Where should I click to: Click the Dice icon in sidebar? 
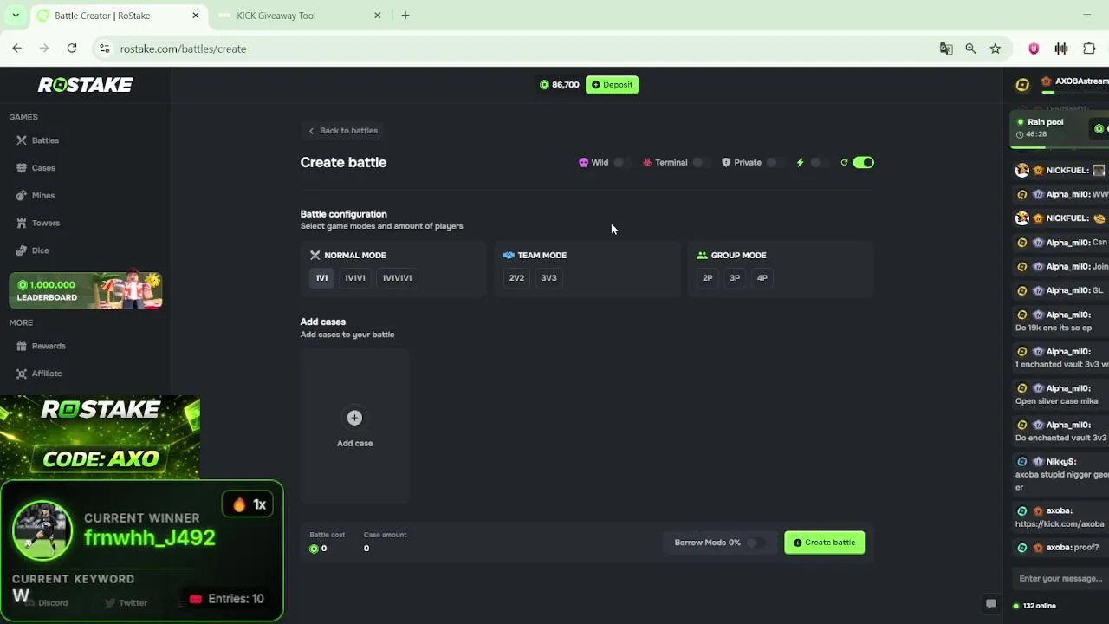coord(22,250)
